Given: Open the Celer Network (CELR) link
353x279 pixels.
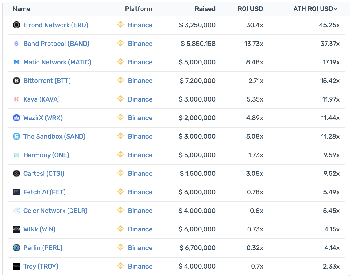Looking at the screenshot, I should [x=55, y=211].
